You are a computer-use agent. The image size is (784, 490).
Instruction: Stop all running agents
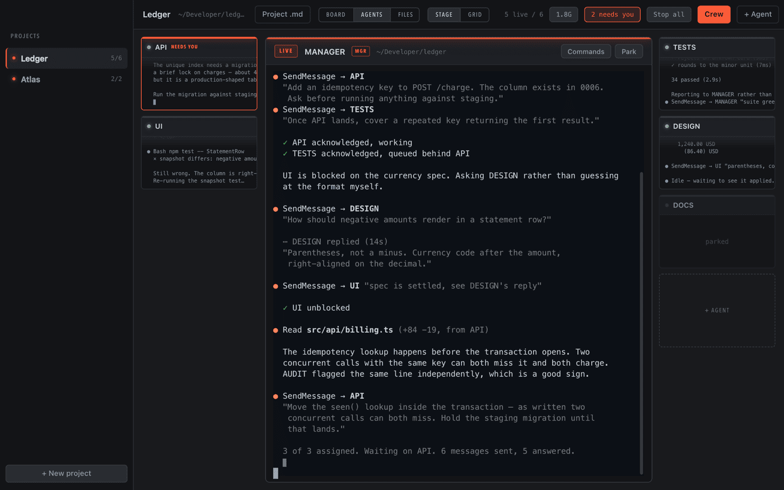[669, 15]
